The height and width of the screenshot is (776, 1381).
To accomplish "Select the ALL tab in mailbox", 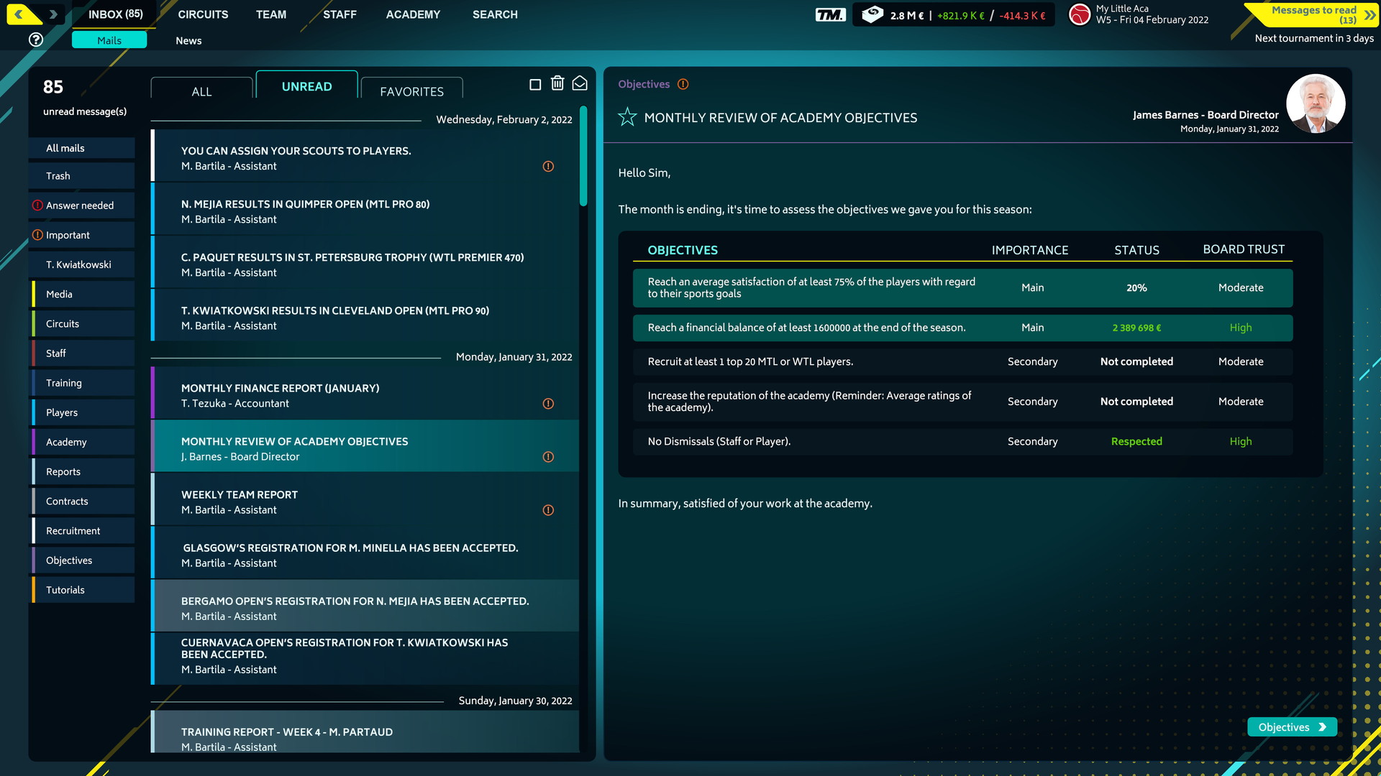I will coord(200,89).
